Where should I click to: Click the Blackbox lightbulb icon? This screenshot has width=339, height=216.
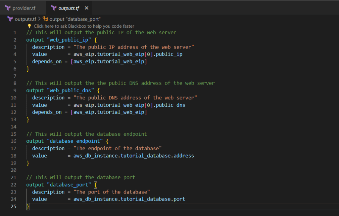coord(29,26)
